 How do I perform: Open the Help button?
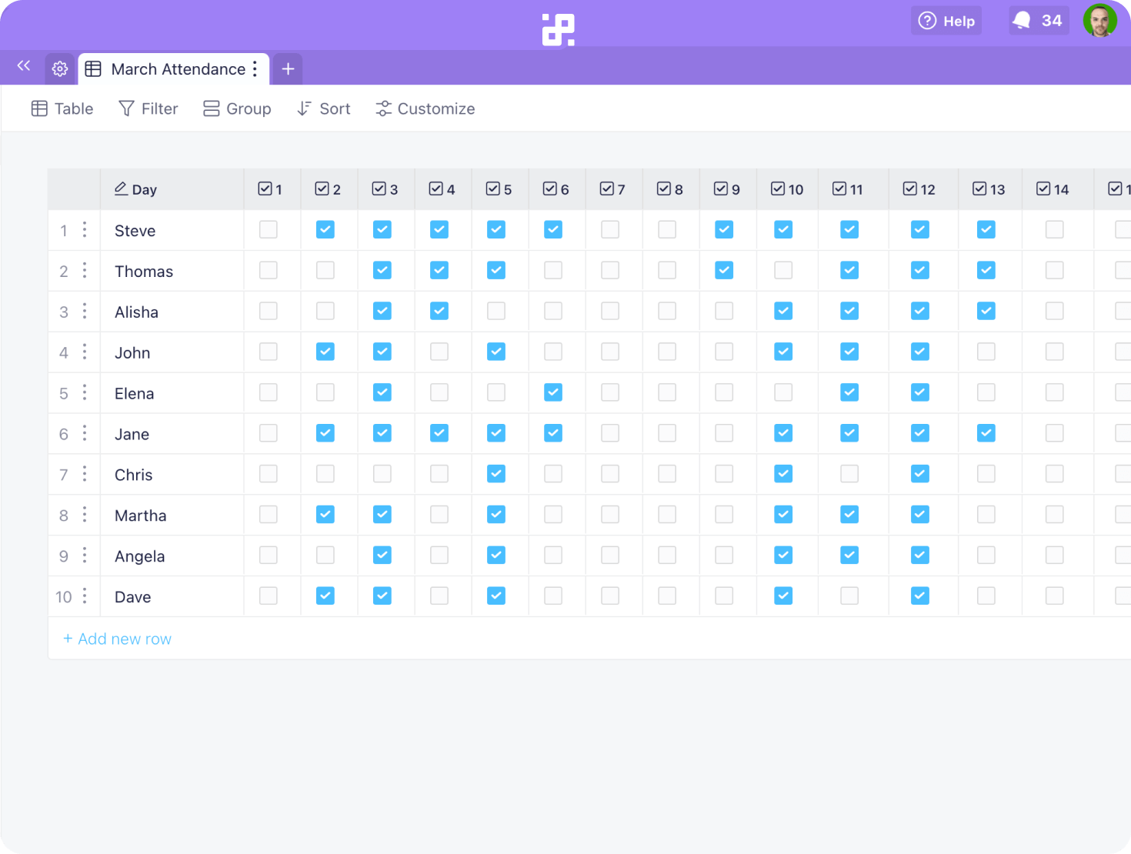946,20
